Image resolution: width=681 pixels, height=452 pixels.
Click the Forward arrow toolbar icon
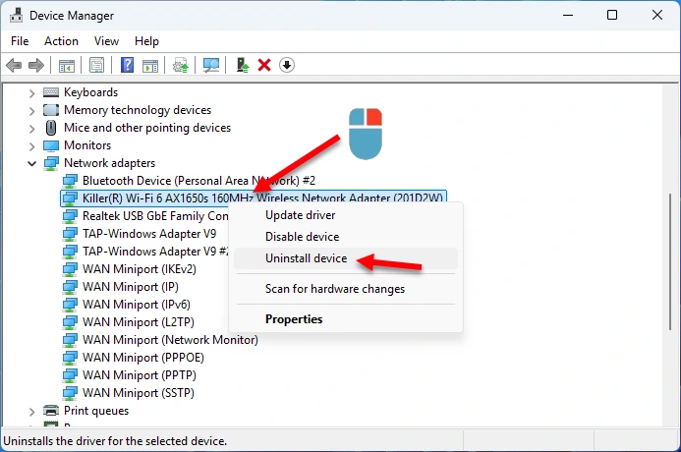pyautogui.click(x=36, y=66)
